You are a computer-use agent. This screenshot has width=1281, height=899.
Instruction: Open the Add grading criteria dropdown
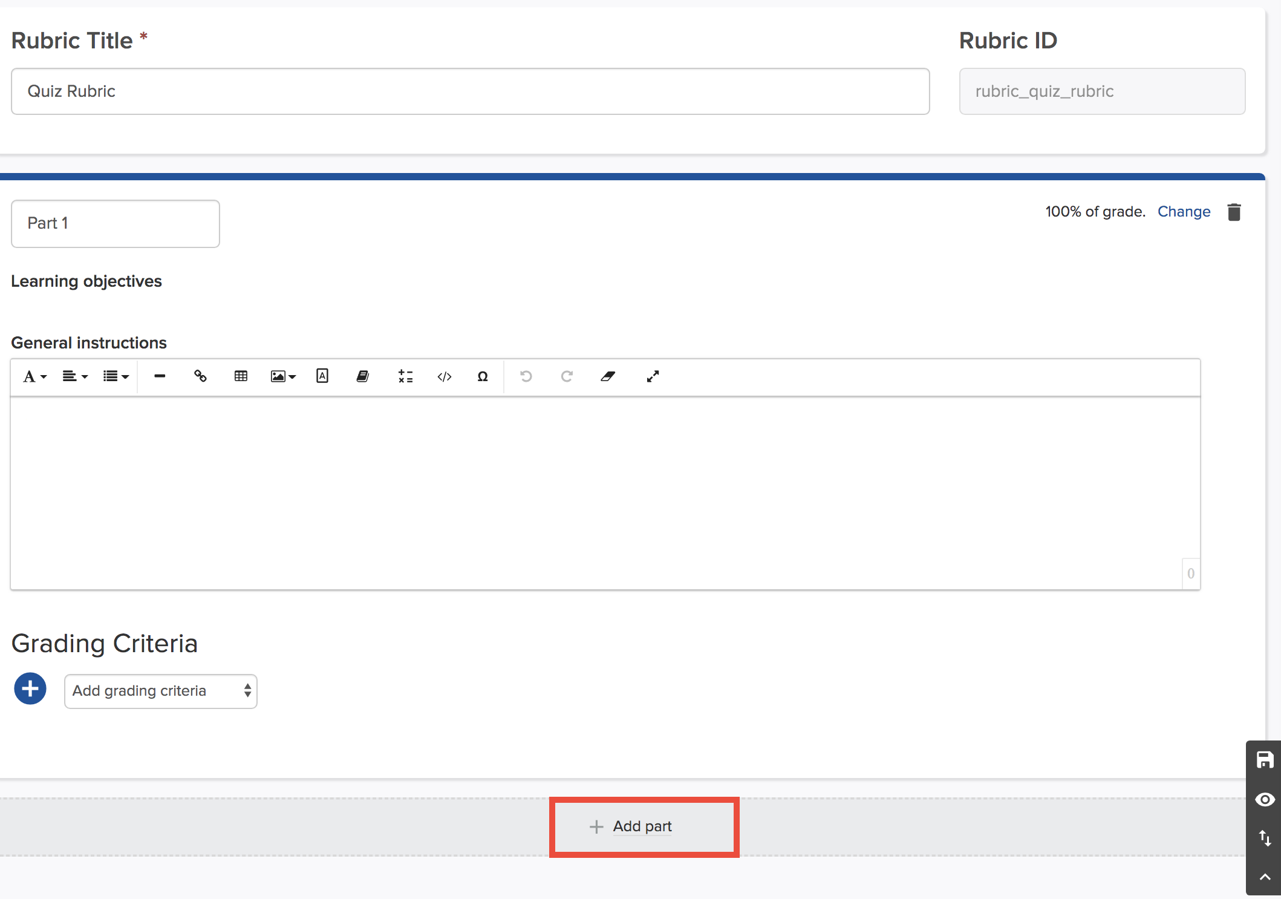tap(160, 691)
